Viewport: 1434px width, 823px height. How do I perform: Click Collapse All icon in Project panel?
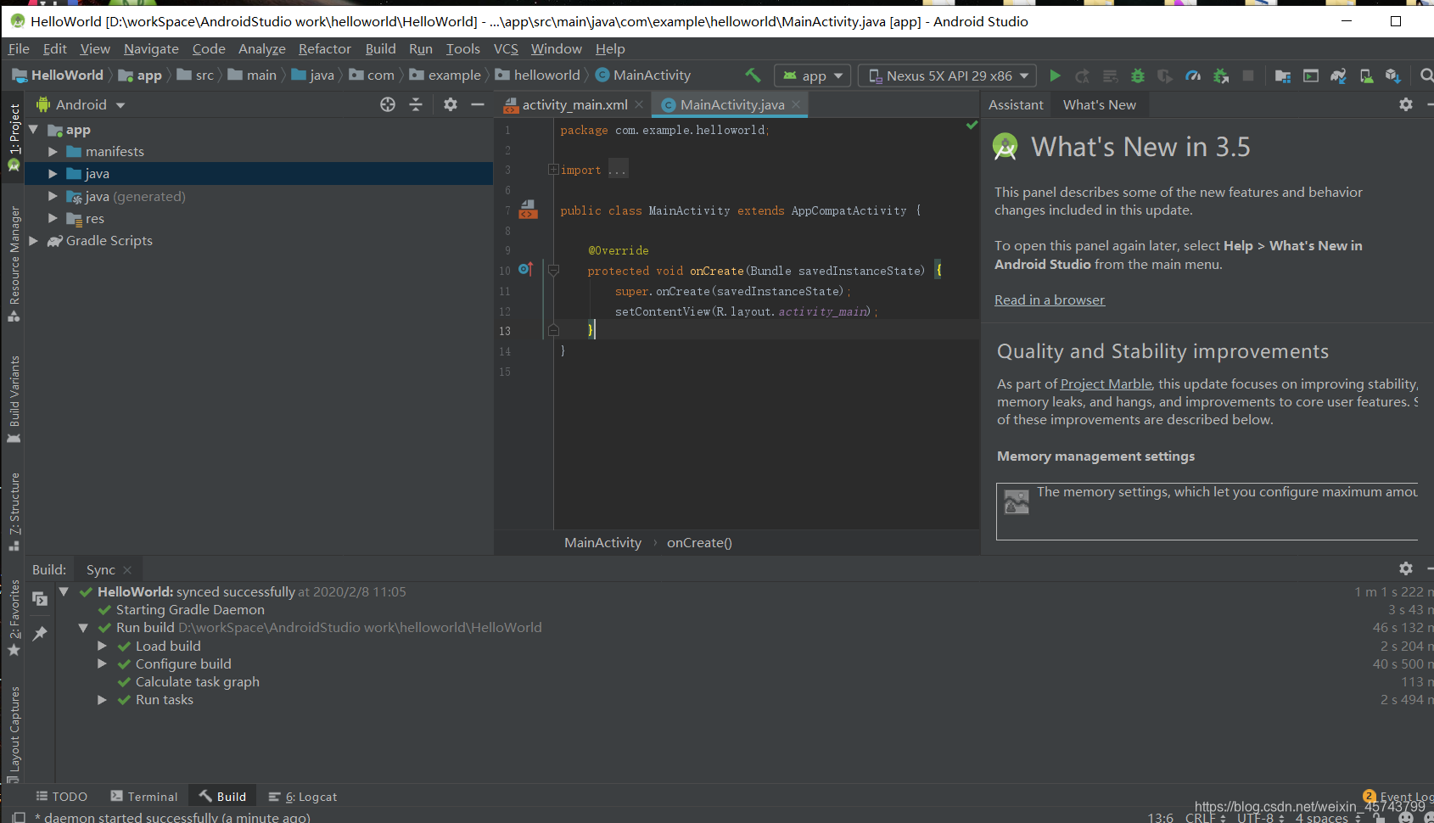tap(416, 104)
